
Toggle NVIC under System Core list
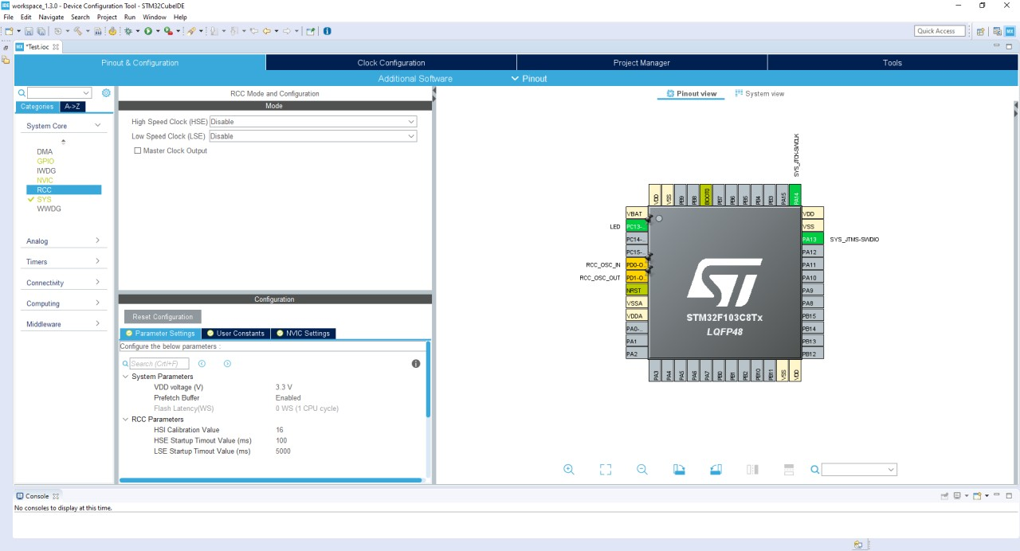(45, 180)
